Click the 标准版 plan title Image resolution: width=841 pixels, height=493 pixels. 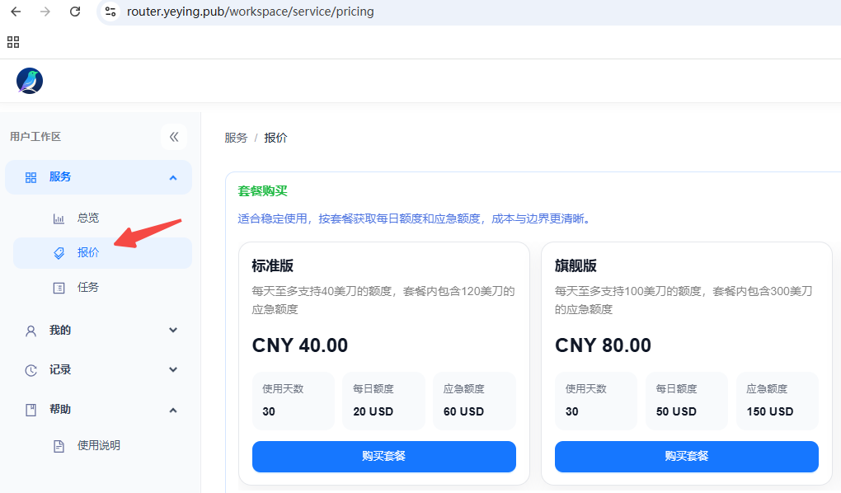point(272,265)
